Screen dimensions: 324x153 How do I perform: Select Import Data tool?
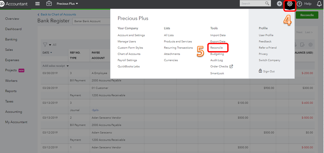point(218,35)
